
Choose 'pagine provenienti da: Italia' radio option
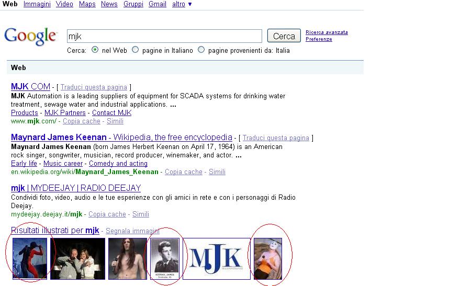(x=201, y=50)
